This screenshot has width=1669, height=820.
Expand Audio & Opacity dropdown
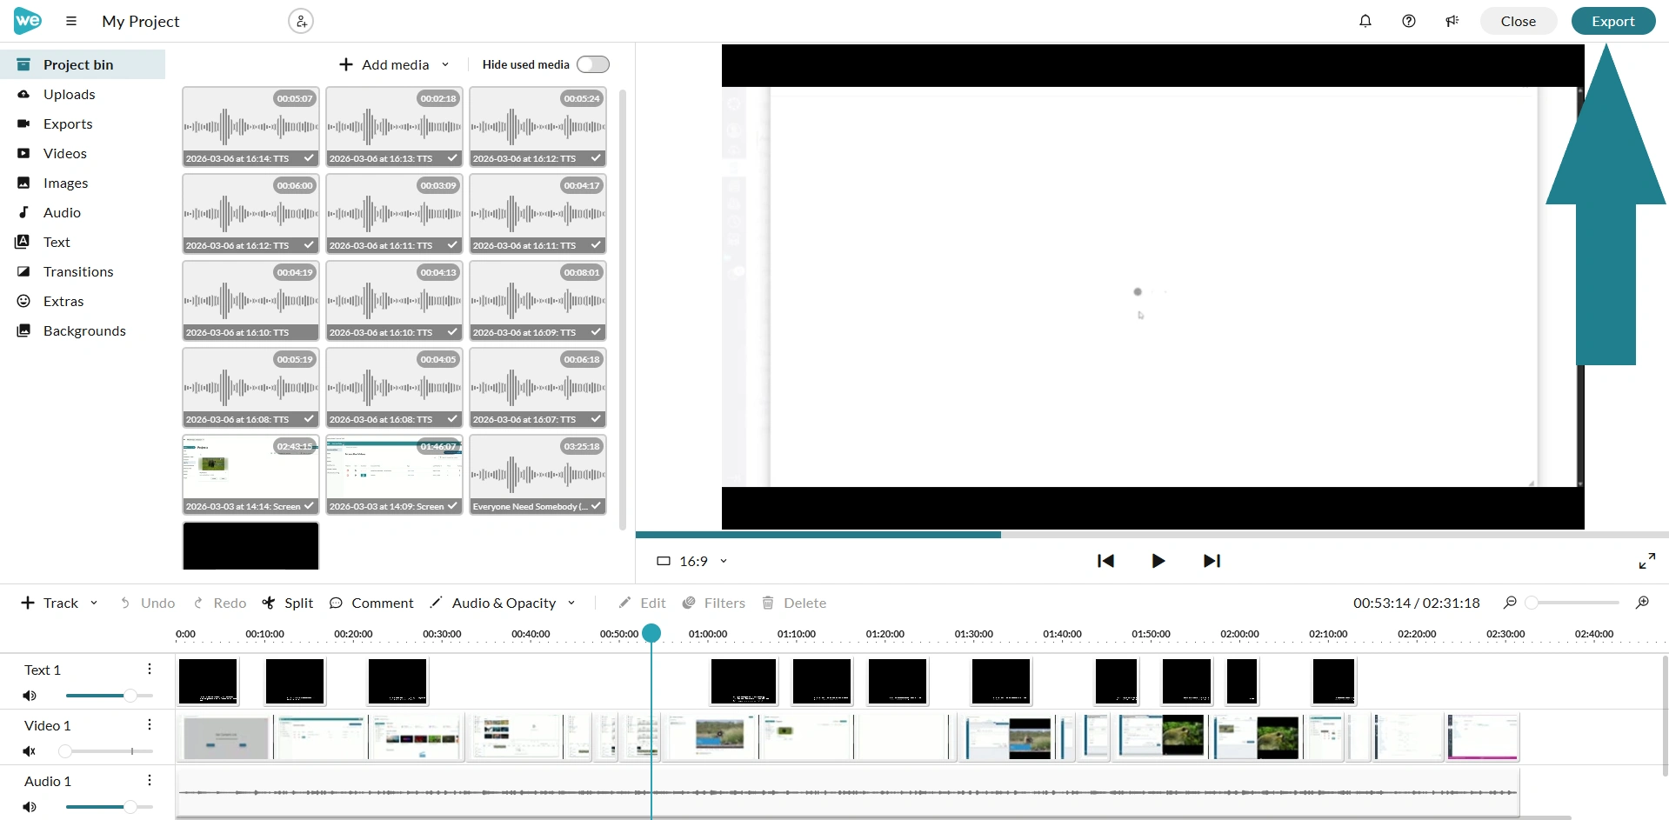tap(571, 603)
